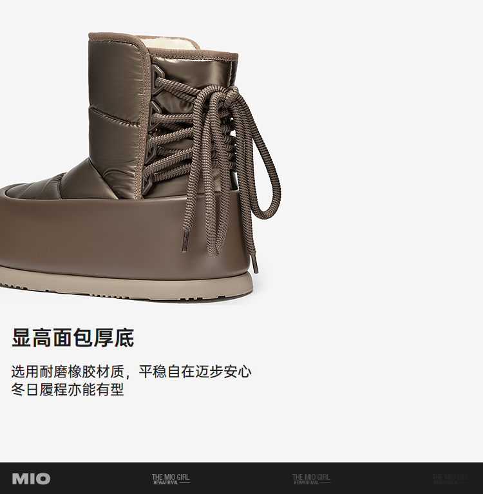Click the top metal lace eyelet
Screen dimensions: 483x494
pos(158,79)
